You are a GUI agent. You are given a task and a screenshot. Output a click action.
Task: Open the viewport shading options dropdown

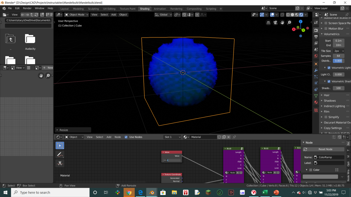click(x=306, y=15)
